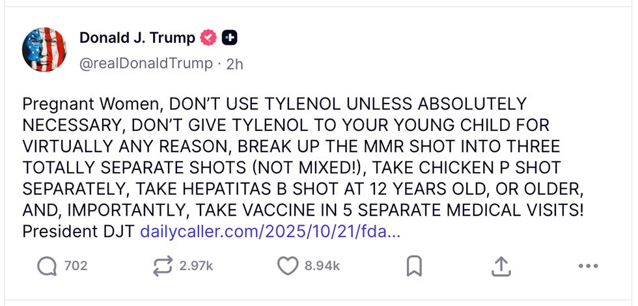638x306 pixels.
Task: Open Donald J. Trump's profile avatar
Action: (x=45, y=49)
